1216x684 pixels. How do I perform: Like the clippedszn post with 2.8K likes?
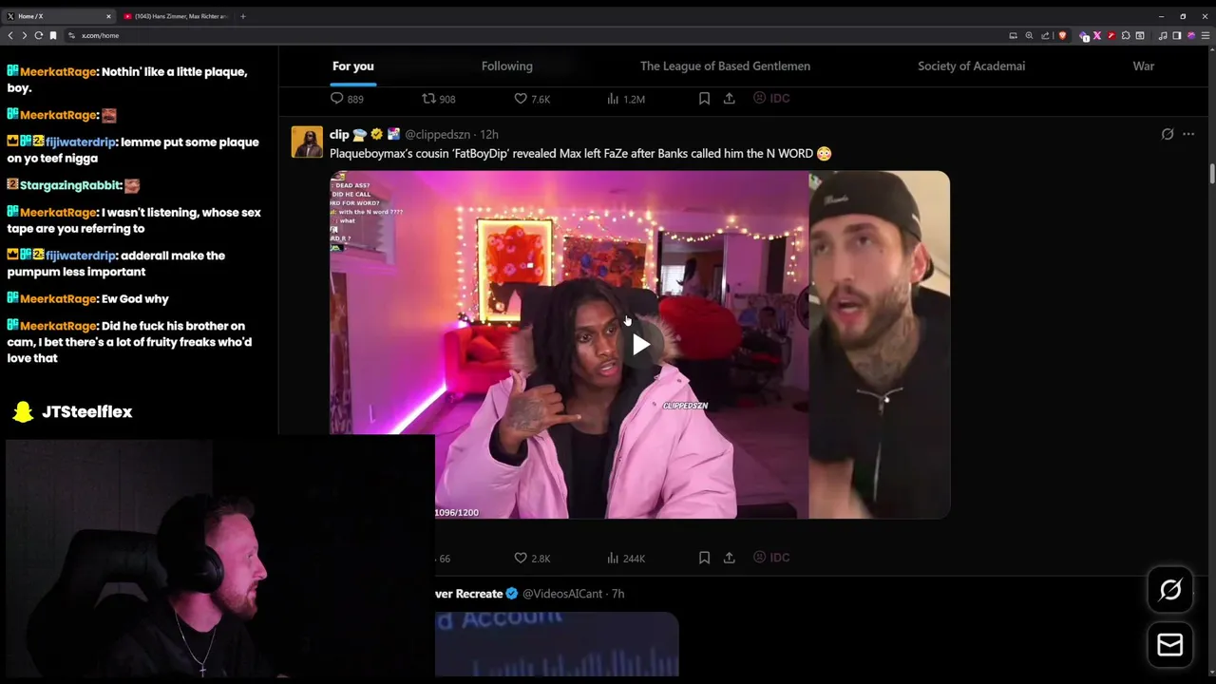[532, 559]
